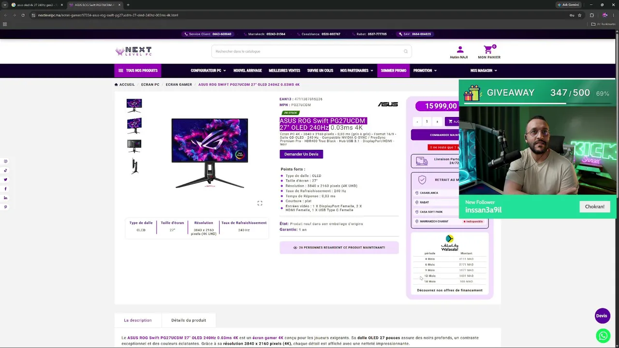Close the ASUS ROG Swift browser tab

pyautogui.click(x=119, y=5)
